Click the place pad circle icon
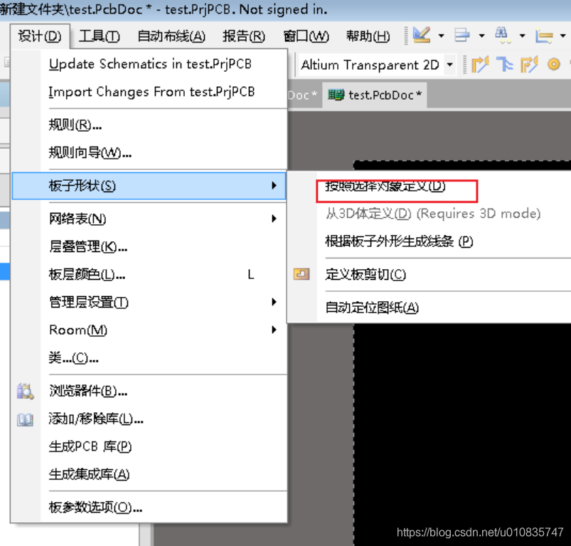This screenshot has height=546, width=571. tap(554, 65)
